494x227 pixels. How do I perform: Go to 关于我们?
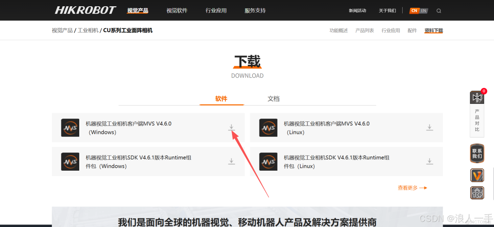(x=388, y=11)
